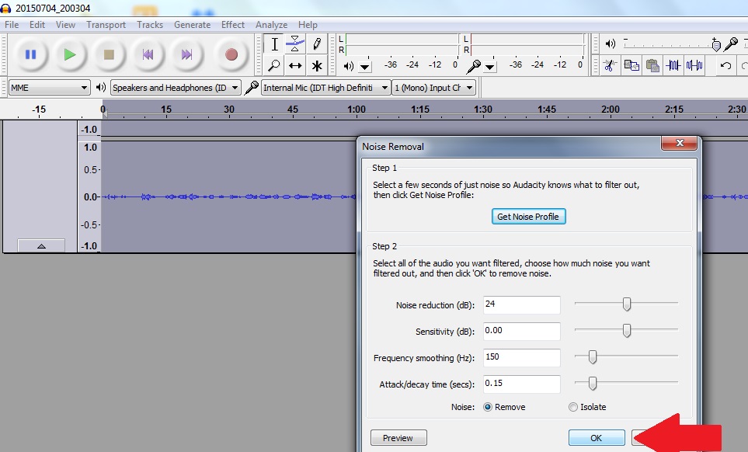Click the audio waveform in the track
Viewport: 748px width, 452px height.
(x=229, y=196)
